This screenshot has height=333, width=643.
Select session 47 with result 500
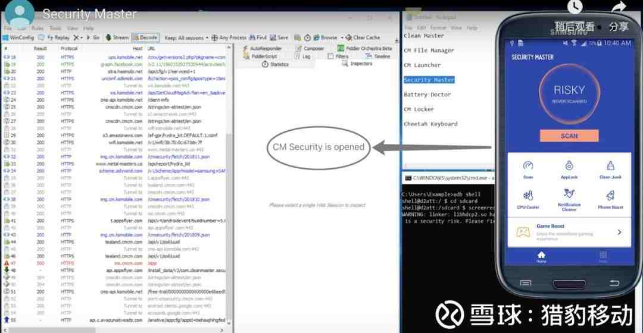[x=115, y=263]
